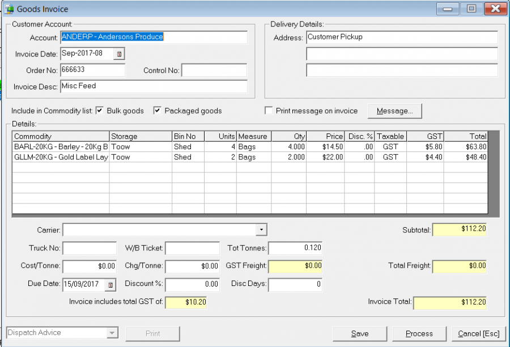Cancel the invoice with Cancel [Esc]
This screenshot has width=510, height=347.
479,333
